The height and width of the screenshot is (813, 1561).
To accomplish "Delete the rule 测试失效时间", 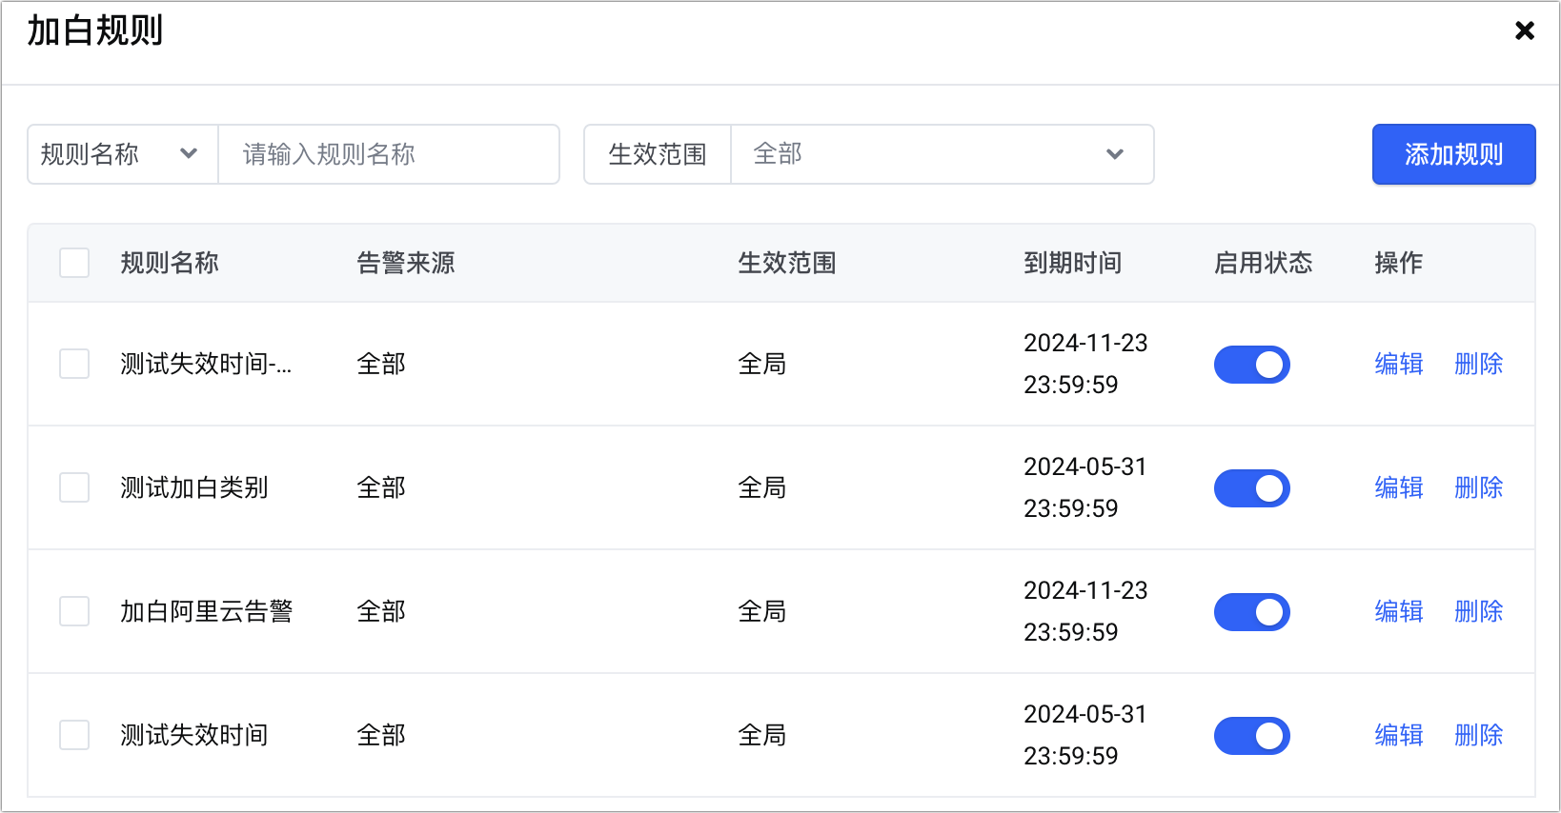I will pos(1479,735).
